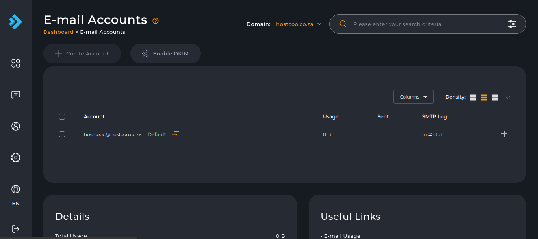Screen dimensions: 538x239
Task: Click the Useful Links heading
Action: [x=351, y=217]
